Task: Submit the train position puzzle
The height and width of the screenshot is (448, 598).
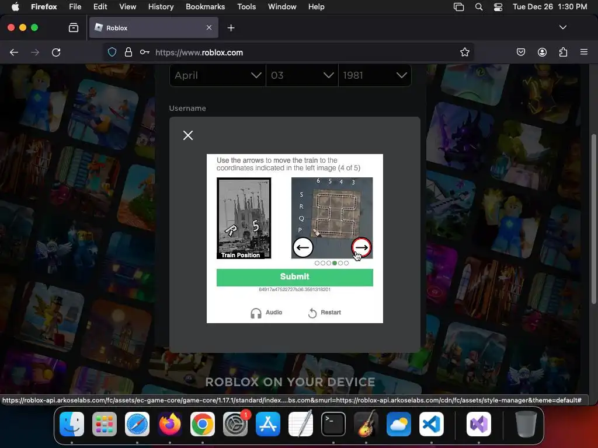Action: [x=294, y=277]
